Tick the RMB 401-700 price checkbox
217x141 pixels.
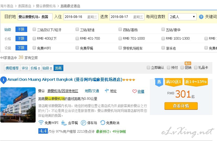coord(77,39)
